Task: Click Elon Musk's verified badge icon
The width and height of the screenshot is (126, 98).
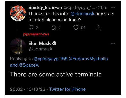Action: click(x=54, y=43)
